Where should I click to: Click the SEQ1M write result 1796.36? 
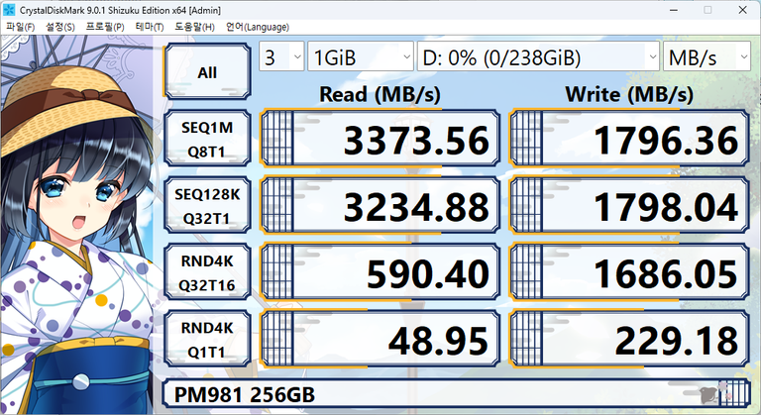coord(629,139)
